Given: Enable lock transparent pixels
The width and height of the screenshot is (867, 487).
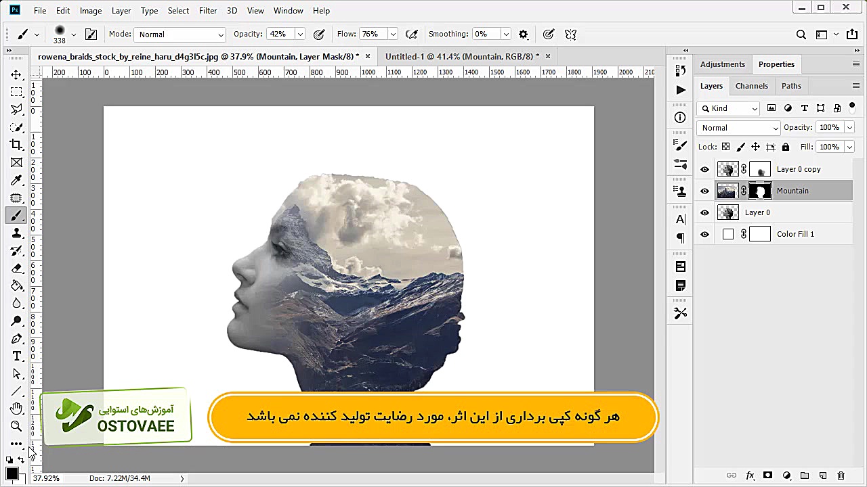Looking at the screenshot, I should tap(725, 147).
